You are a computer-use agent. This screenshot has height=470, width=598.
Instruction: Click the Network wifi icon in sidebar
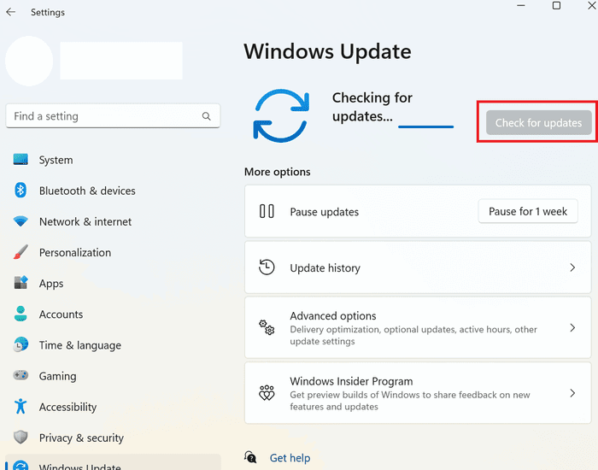pyautogui.click(x=21, y=220)
